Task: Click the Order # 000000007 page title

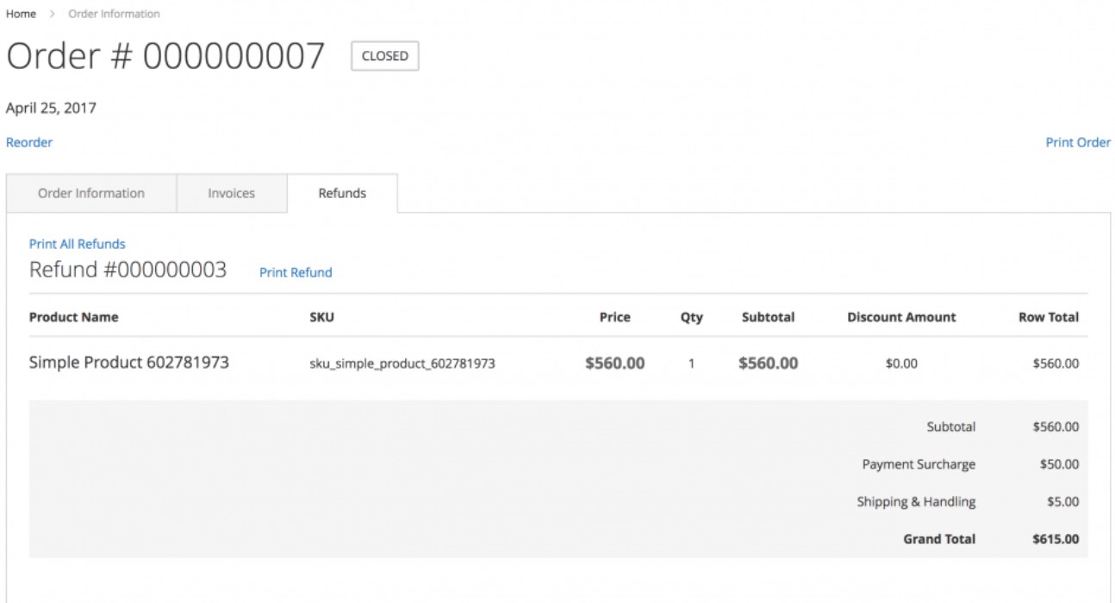Action: 165,57
